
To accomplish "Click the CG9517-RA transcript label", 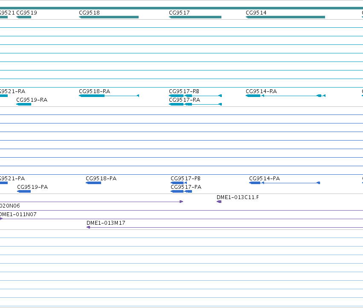I will coord(185,100).
